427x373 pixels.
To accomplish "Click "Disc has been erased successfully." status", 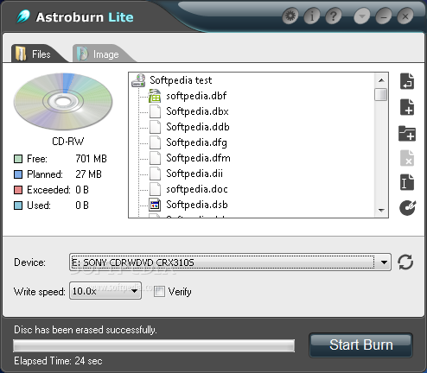I will pos(86,330).
